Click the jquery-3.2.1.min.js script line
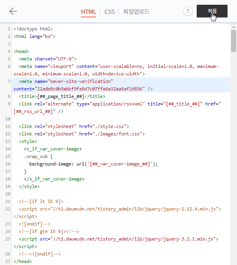 118,239
